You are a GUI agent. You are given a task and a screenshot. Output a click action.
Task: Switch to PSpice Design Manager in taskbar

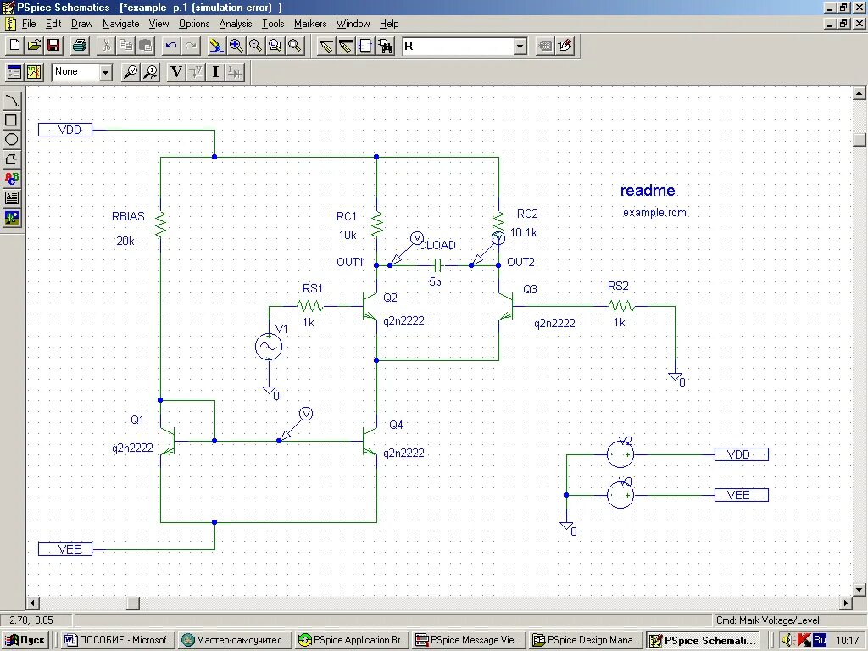(586, 640)
